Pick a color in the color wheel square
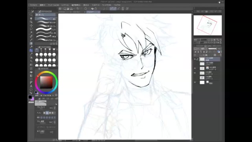Image resolution: width=252 pixels, height=142 pixels. (46, 82)
